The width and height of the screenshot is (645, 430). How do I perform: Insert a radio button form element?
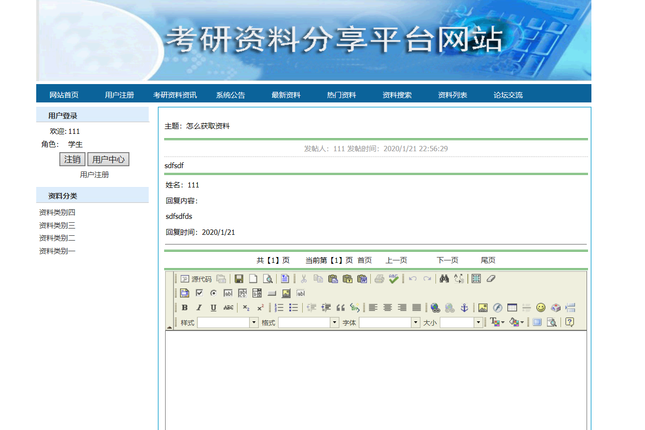coord(213,293)
